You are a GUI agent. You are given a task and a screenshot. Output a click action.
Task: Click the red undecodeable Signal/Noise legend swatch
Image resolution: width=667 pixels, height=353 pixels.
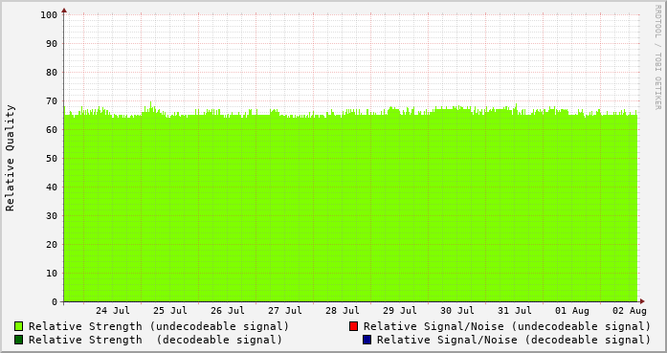353,326
